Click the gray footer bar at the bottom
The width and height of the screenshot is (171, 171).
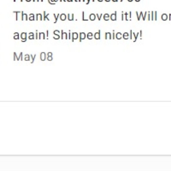[85, 163]
